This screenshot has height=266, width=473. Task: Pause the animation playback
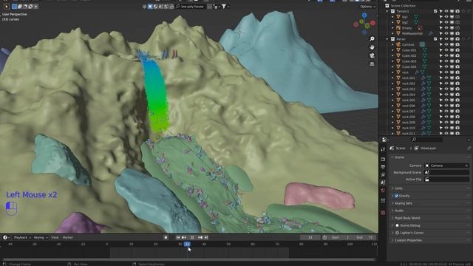click(x=192, y=238)
